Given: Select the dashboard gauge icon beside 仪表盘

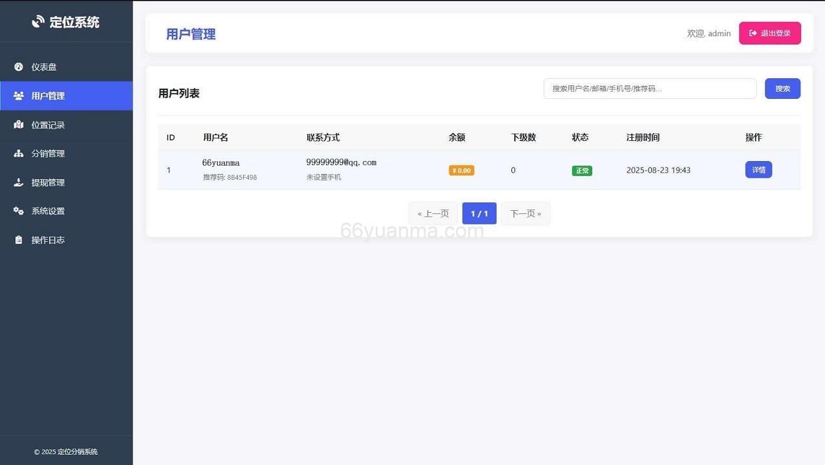Looking at the screenshot, I should click(x=18, y=67).
